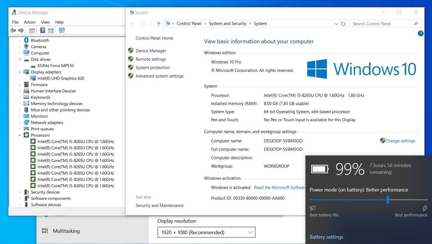The image size is (432, 244).
Task: Click the Security devices icon
Action: click(26, 192)
